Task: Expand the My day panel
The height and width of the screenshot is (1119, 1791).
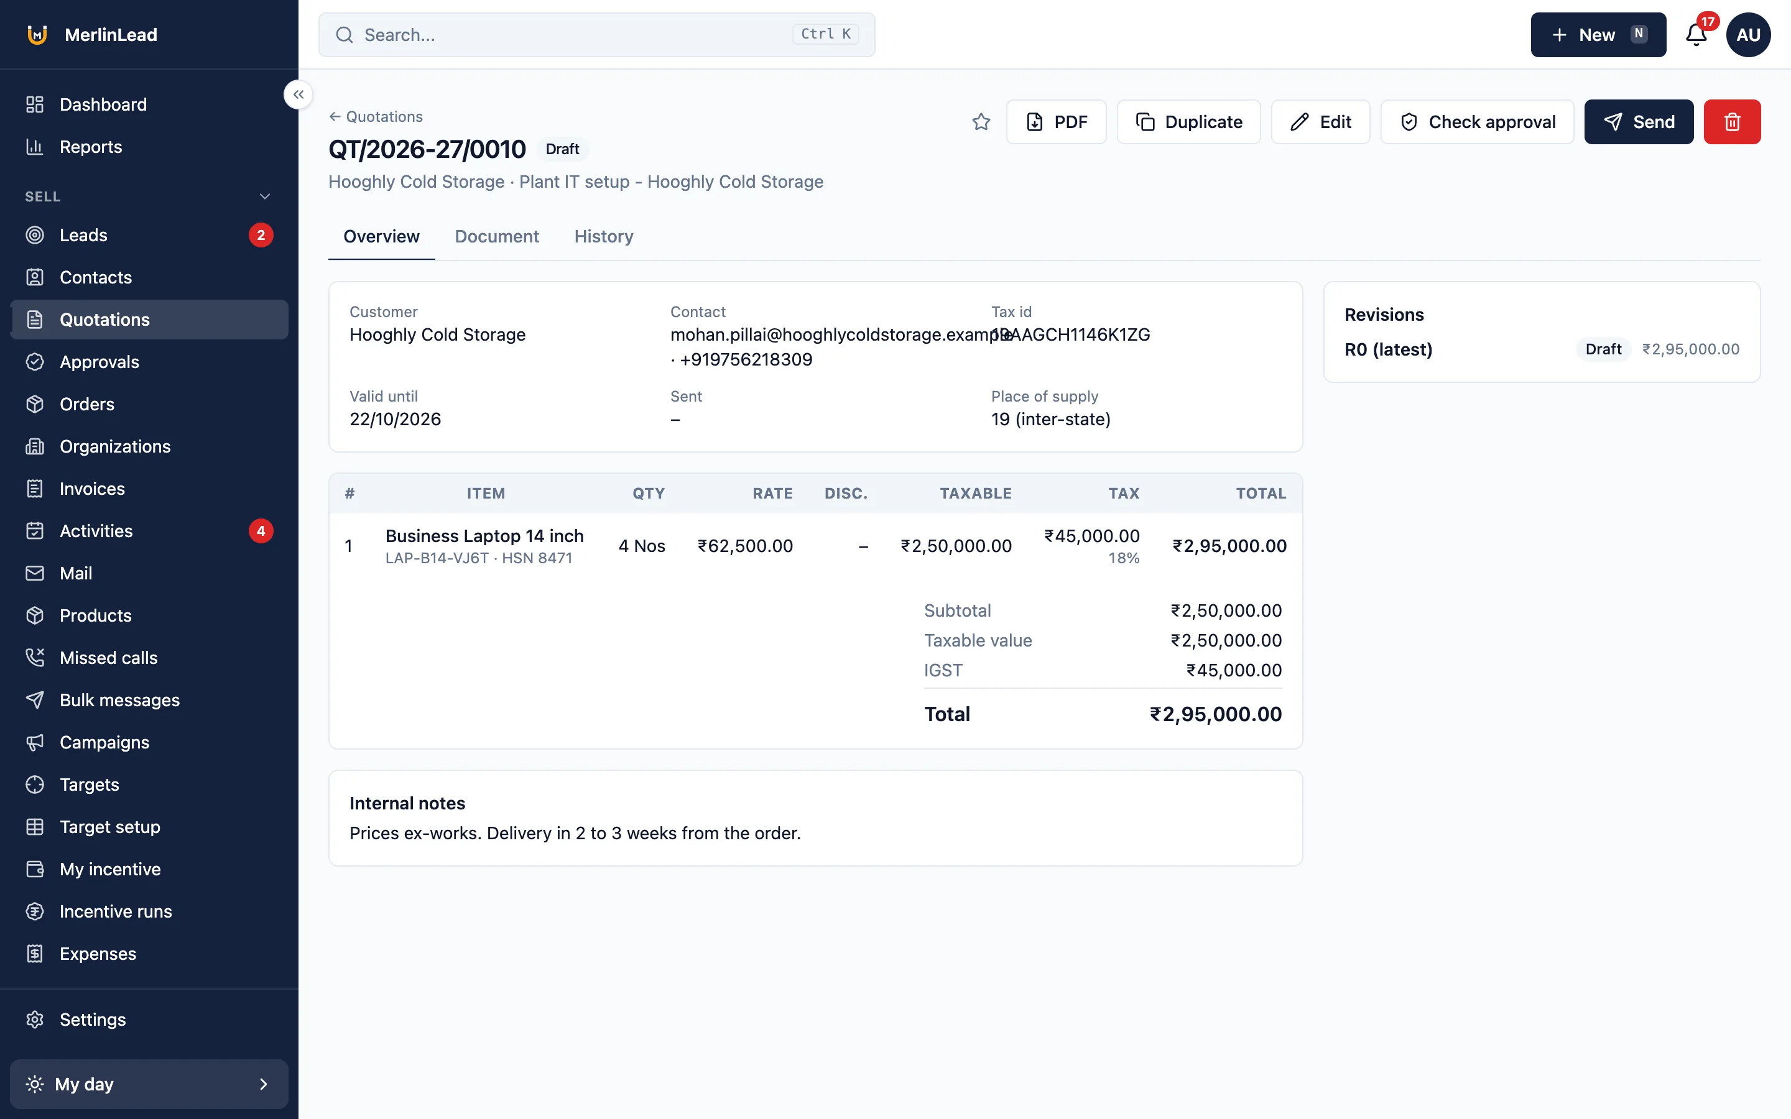Action: 149,1084
